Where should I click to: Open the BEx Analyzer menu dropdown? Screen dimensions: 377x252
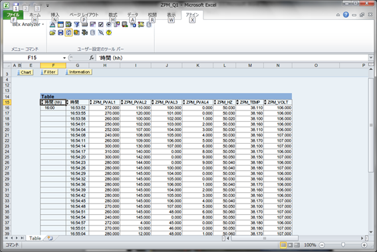28,25
